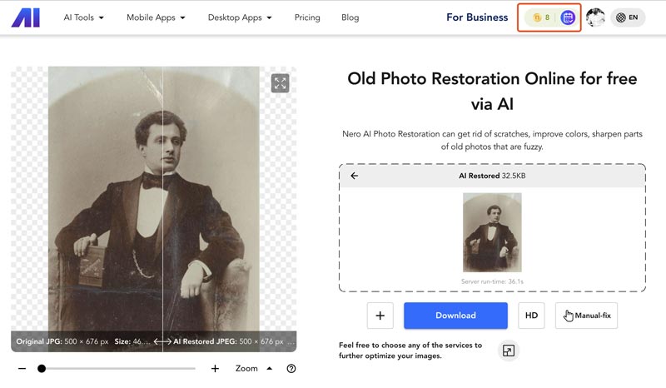Open the For Business link
666x388 pixels.
[x=477, y=17]
